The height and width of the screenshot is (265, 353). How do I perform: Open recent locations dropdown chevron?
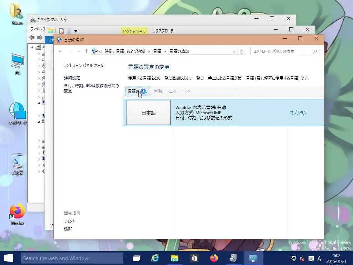coord(79,51)
